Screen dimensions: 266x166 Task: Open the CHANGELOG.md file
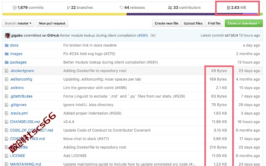25,122
